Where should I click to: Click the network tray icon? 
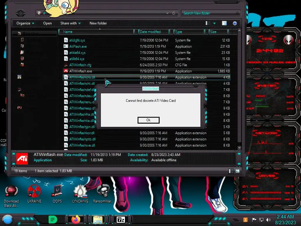pyautogui.click(x=261, y=220)
